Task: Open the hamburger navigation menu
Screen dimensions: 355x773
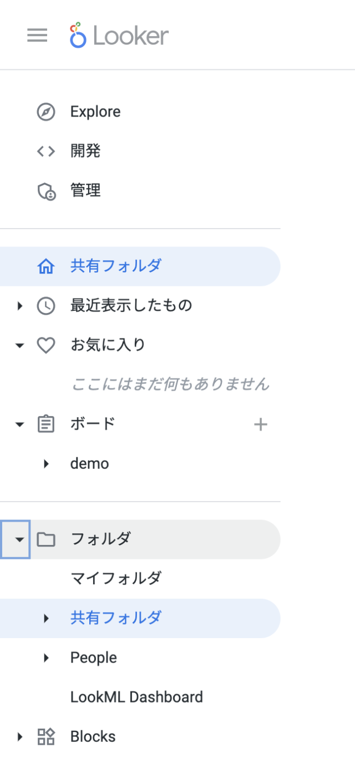Action: pos(37,35)
